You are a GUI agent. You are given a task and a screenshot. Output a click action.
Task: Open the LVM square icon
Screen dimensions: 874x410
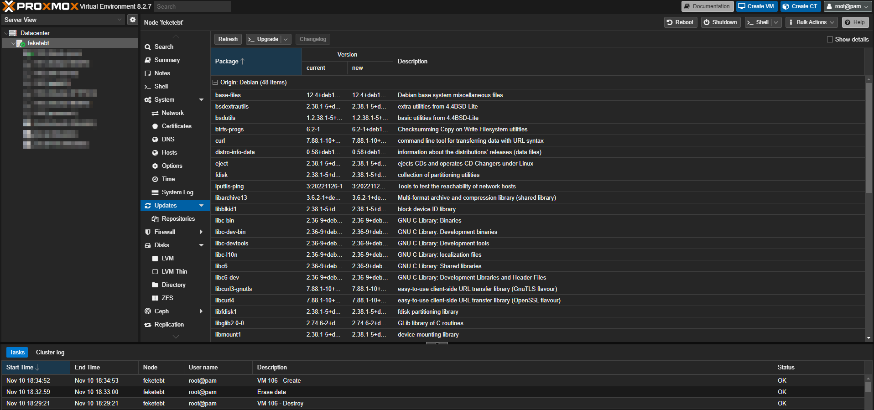click(155, 259)
